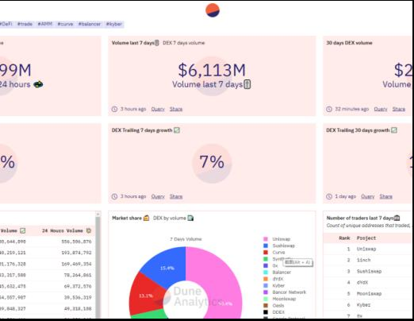The width and height of the screenshot is (414, 321).
Task: Click the volume table's scroll-up arrow
Action: [x=98, y=214]
